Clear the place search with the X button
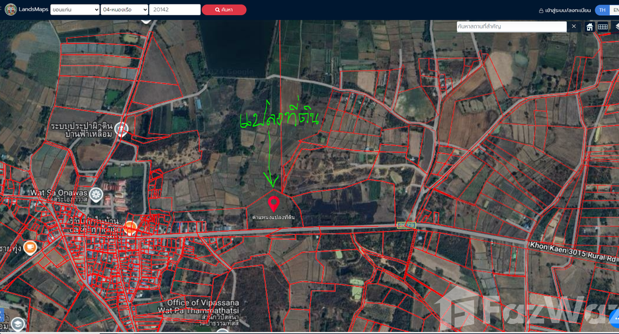 [573, 26]
